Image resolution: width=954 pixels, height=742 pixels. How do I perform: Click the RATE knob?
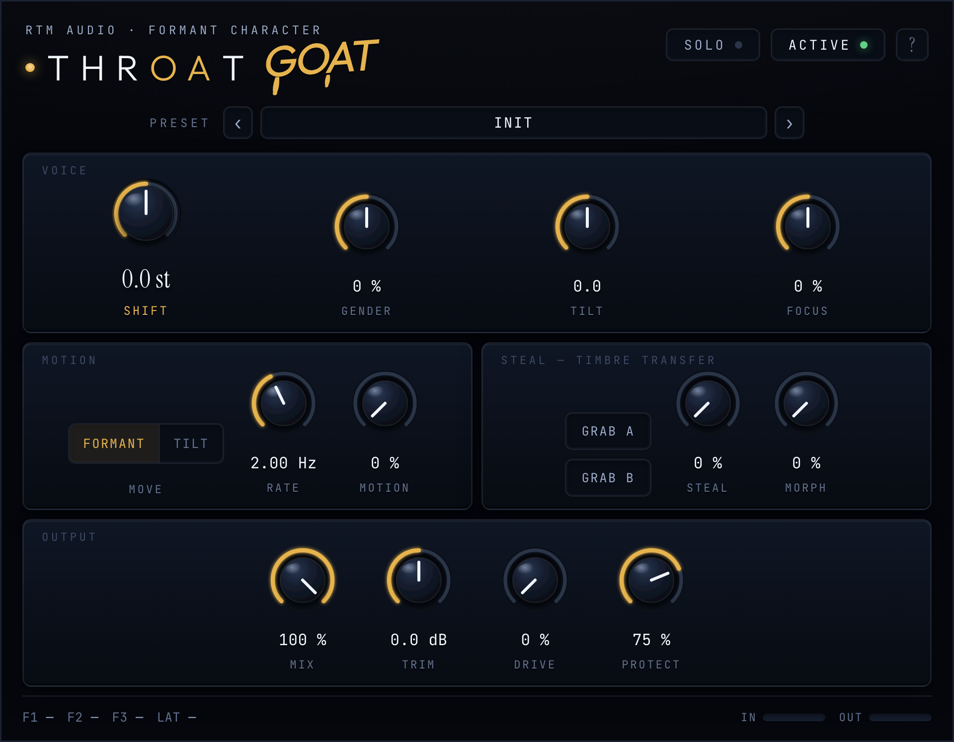point(283,403)
